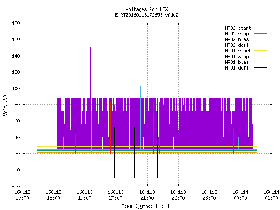The width and height of the screenshot is (280, 210).
Task: Click the 'NPD2 stop' legend label
Action: tap(237, 34)
